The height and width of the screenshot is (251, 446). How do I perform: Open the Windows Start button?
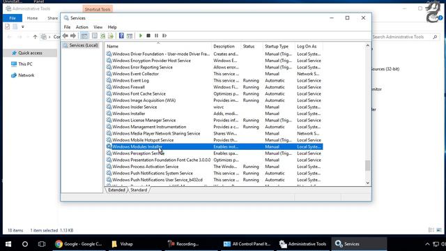8,244
